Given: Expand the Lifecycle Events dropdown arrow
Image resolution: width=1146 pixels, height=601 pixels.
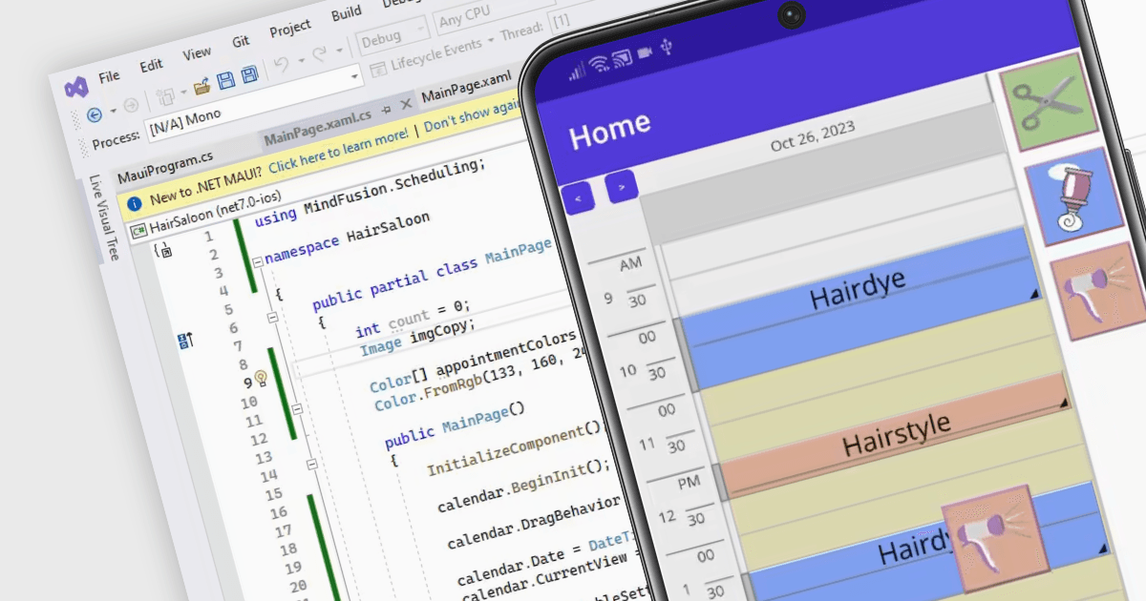Looking at the screenshot, I should coord(490,39).
